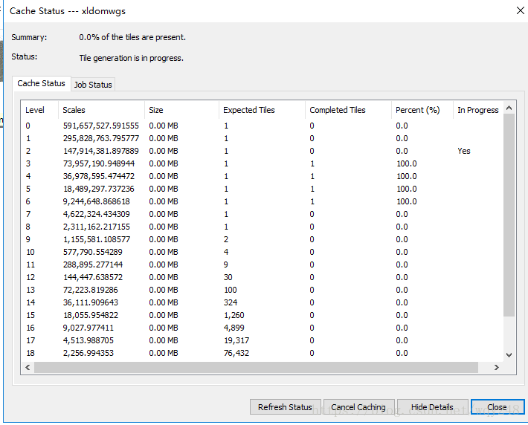Screen dimensions: 528x425
Task: Click the In Progress column header
Action: [x=478, y=110]
